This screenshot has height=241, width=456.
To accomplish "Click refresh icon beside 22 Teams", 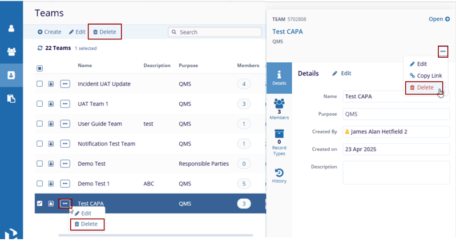I will click(39, 49).
